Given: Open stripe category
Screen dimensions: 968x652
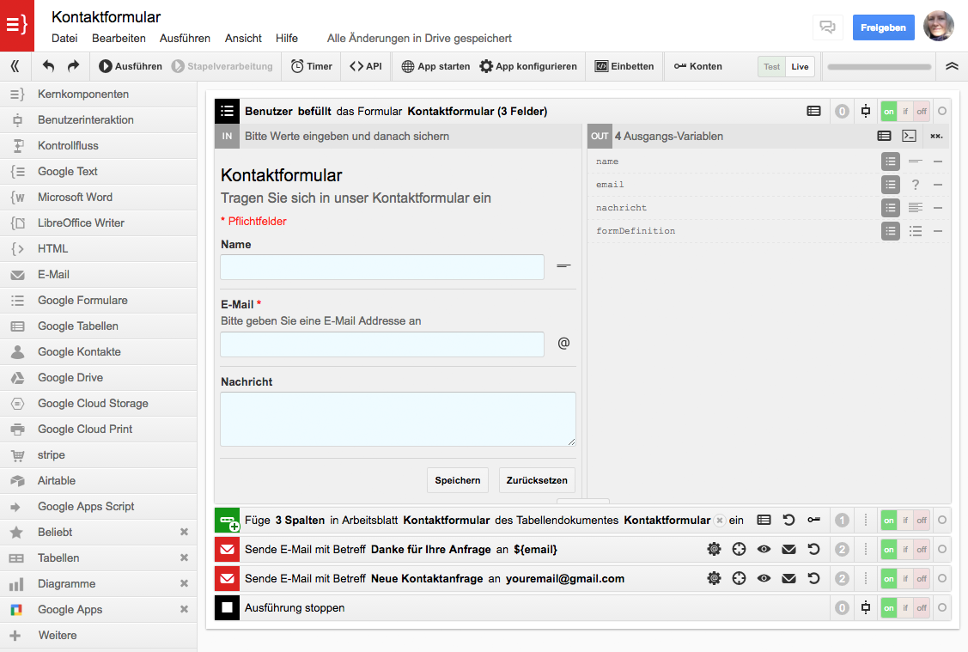Looking at the screenshot, I should click(x=98, y=455).
